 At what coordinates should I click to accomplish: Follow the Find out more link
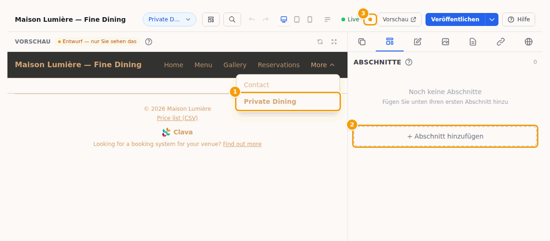coord(242,144)
